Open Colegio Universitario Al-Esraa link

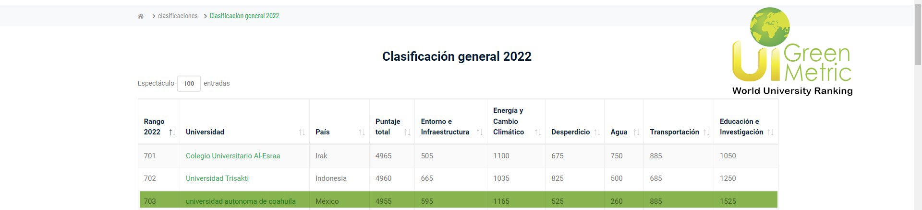click(233, 156)
